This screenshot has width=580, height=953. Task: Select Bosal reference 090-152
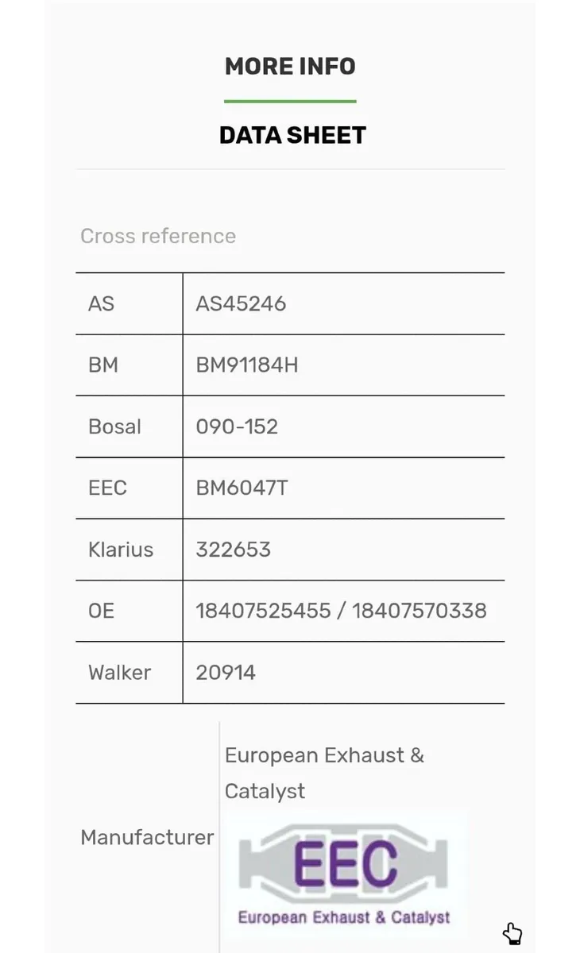click(237, 426)
